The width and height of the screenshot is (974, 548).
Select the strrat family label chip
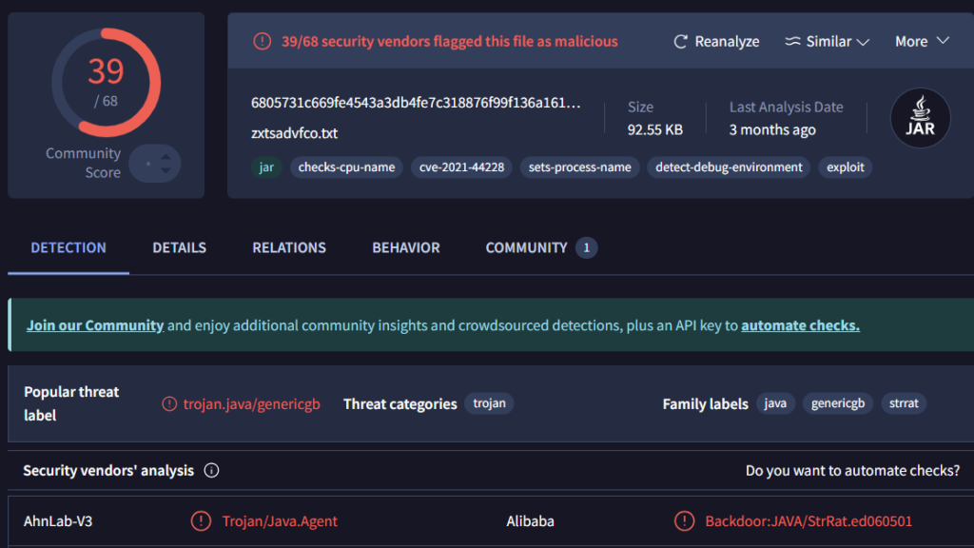[x=904, y=403]
